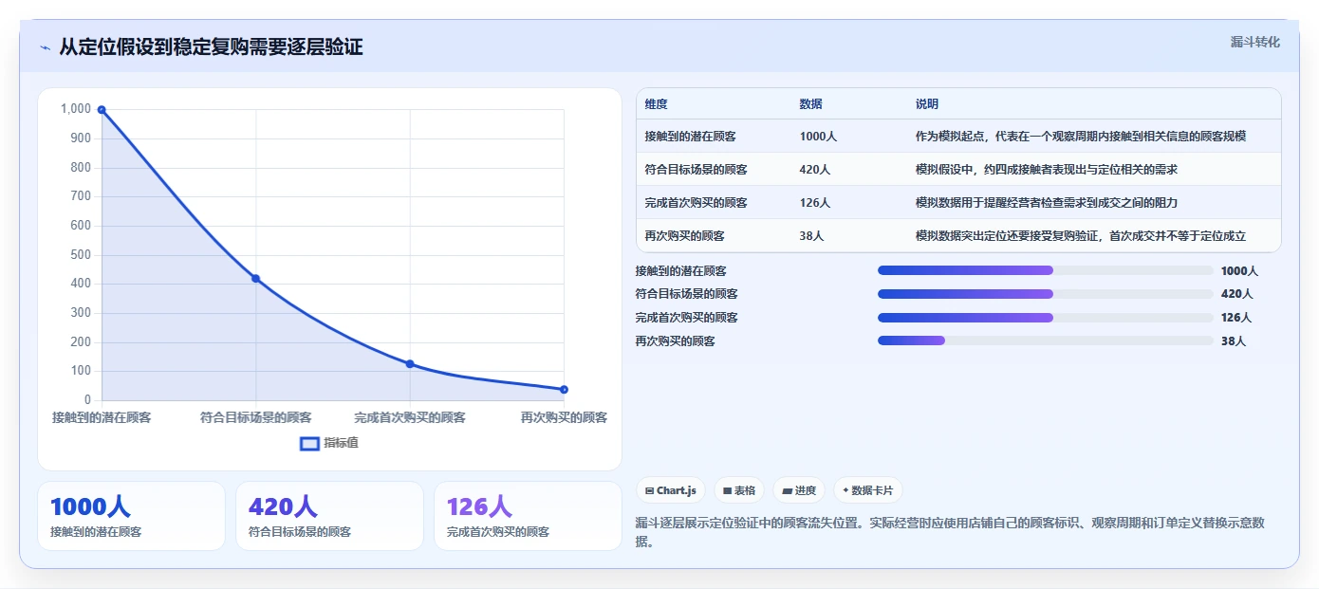The image size is (1319, 589).
Task: Click the 漏斗转化 label in the header
Action: 1255,42
